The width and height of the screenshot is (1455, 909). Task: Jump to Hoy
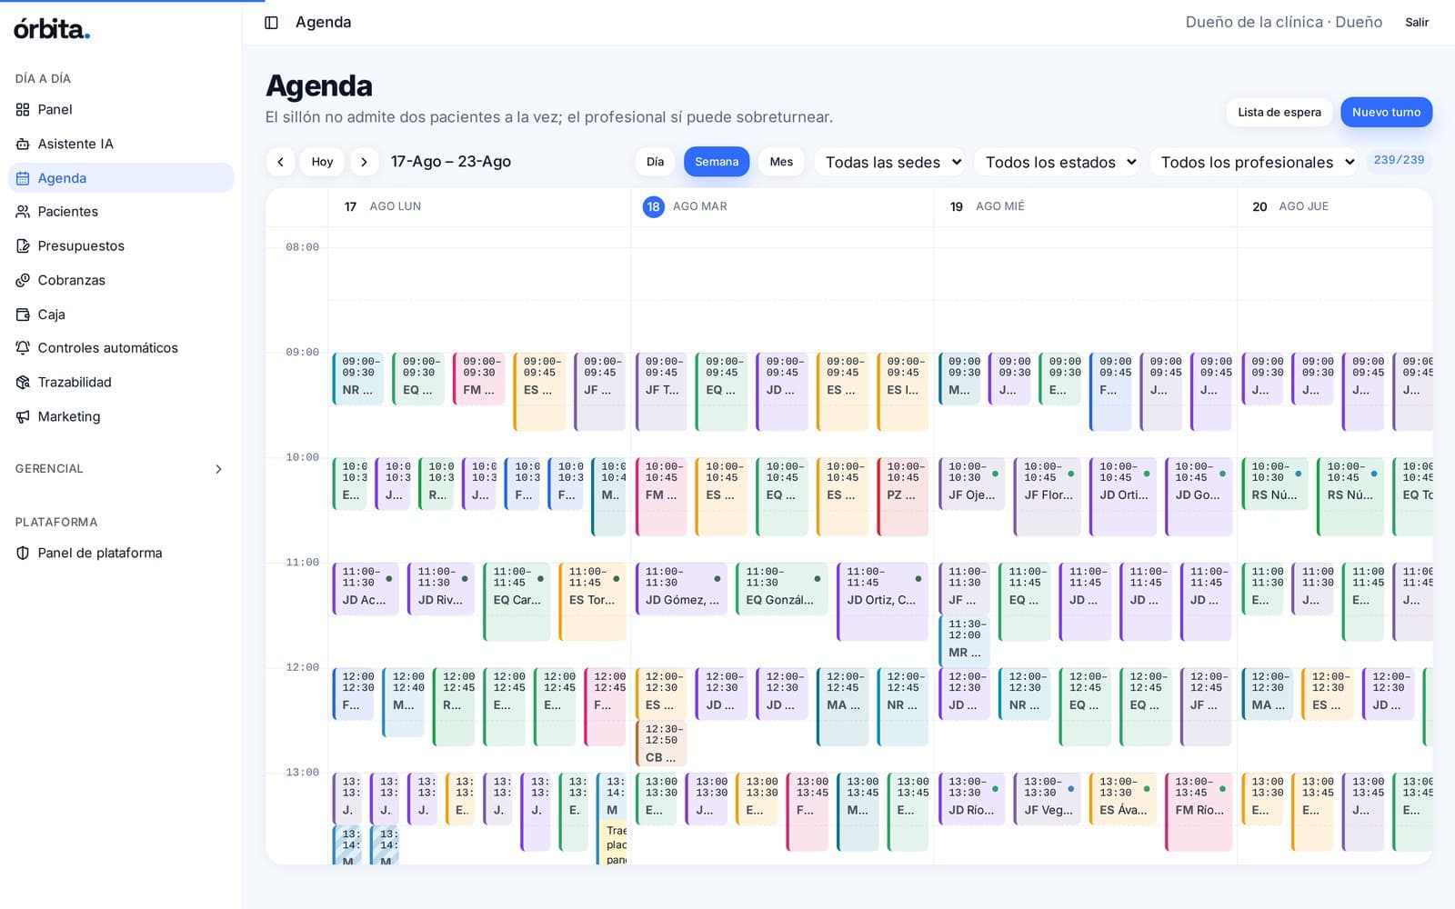322,162
